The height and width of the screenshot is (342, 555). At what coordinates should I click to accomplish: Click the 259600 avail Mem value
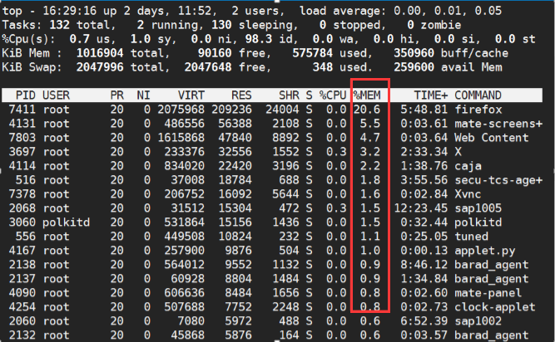point(414,67)
